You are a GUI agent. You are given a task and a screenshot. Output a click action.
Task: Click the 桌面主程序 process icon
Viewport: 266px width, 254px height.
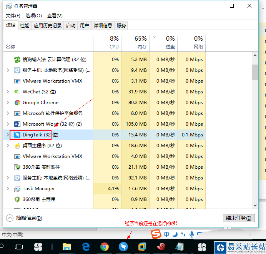pos(17,146)
